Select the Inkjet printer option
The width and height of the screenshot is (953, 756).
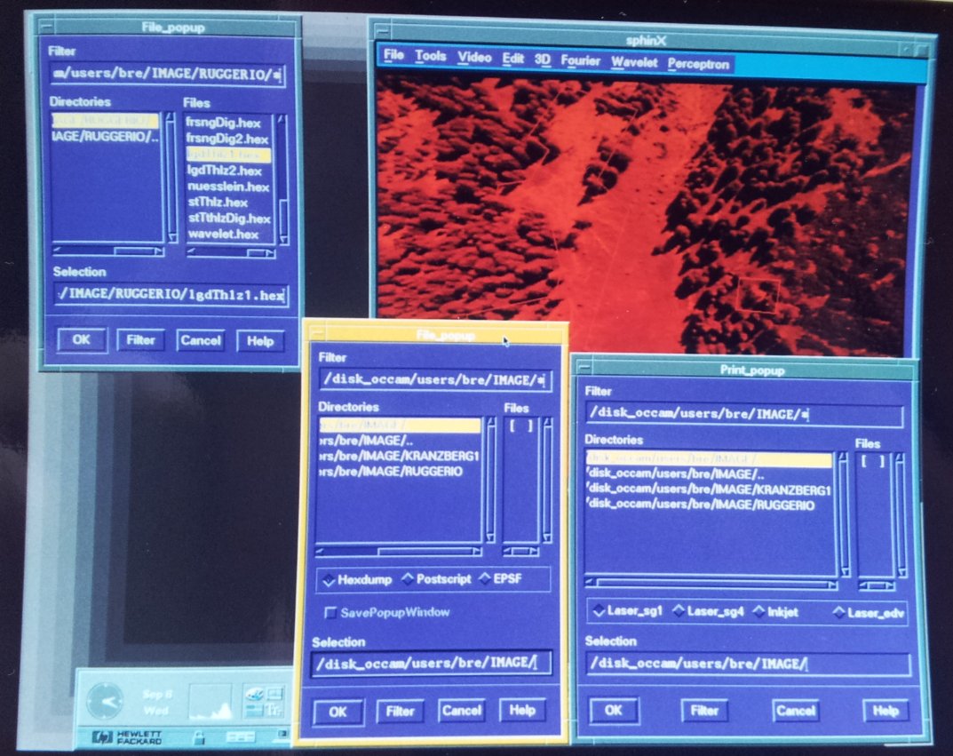click(758, 611)
